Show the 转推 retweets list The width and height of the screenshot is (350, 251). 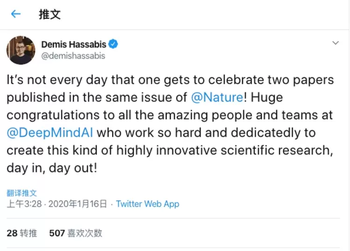[x=29, y=233]
